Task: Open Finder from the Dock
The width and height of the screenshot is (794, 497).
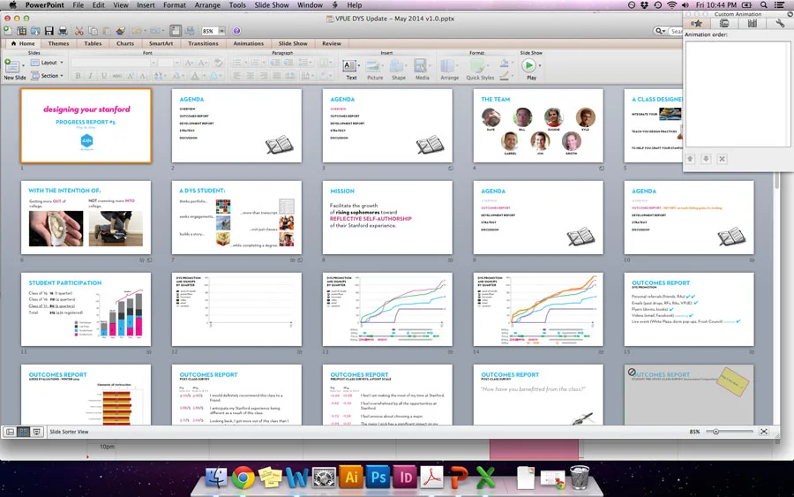Action: pyautogui.click(x=216, y=477)
